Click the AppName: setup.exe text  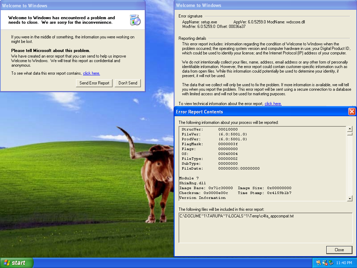pyautogui.click(x=200, y=22)
